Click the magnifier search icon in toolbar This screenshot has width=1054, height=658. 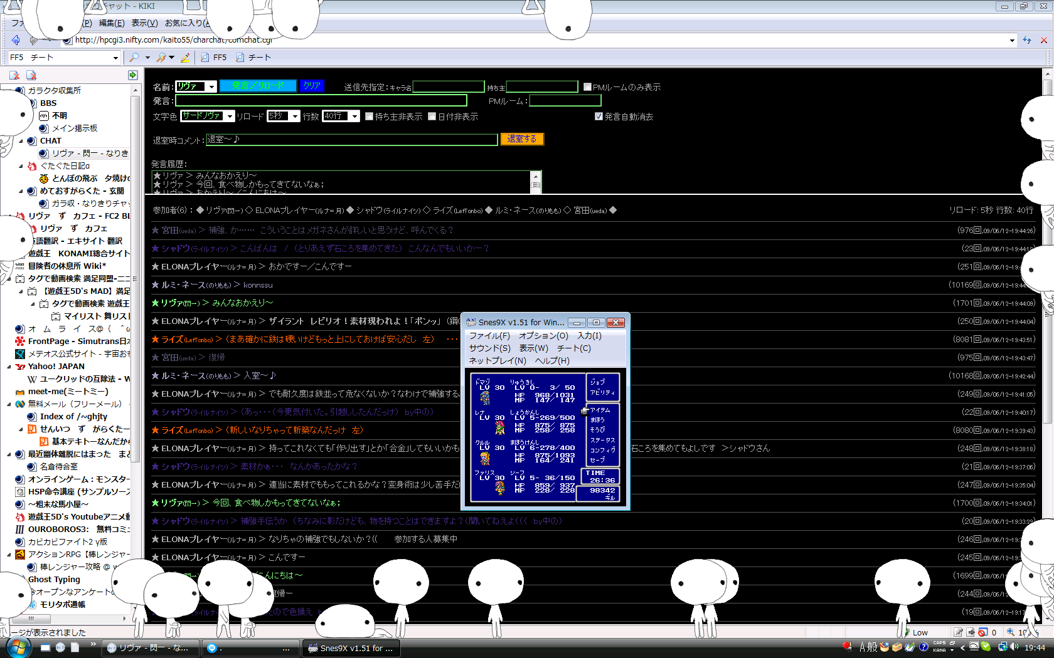[134, 58]
